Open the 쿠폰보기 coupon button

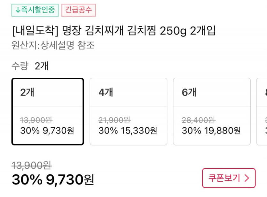click(229, 178)
